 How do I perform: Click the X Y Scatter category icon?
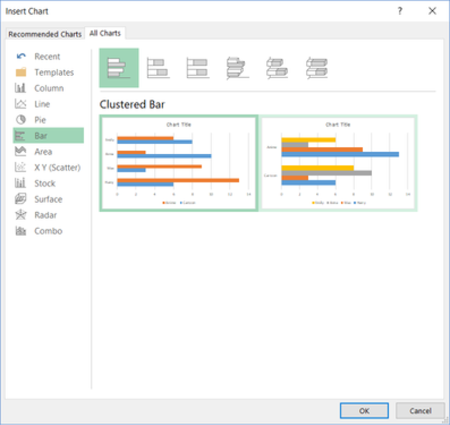coord(20,167)
